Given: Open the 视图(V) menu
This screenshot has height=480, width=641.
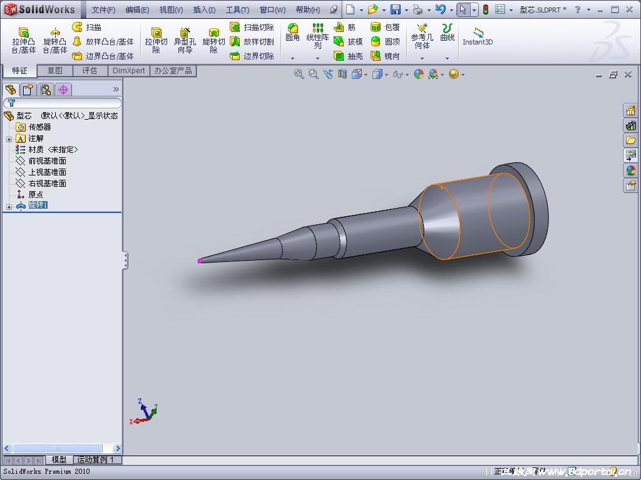Looking at the screenshot, I should click(172, 10).
